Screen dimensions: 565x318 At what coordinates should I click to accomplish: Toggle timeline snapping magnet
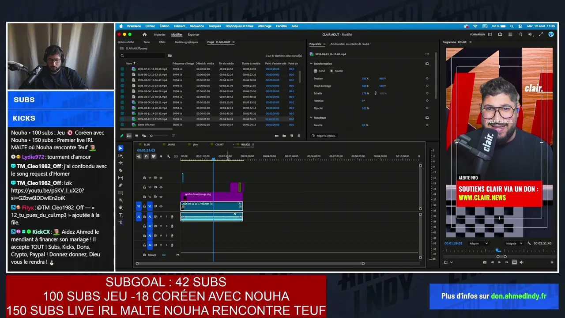pos(146,156)
